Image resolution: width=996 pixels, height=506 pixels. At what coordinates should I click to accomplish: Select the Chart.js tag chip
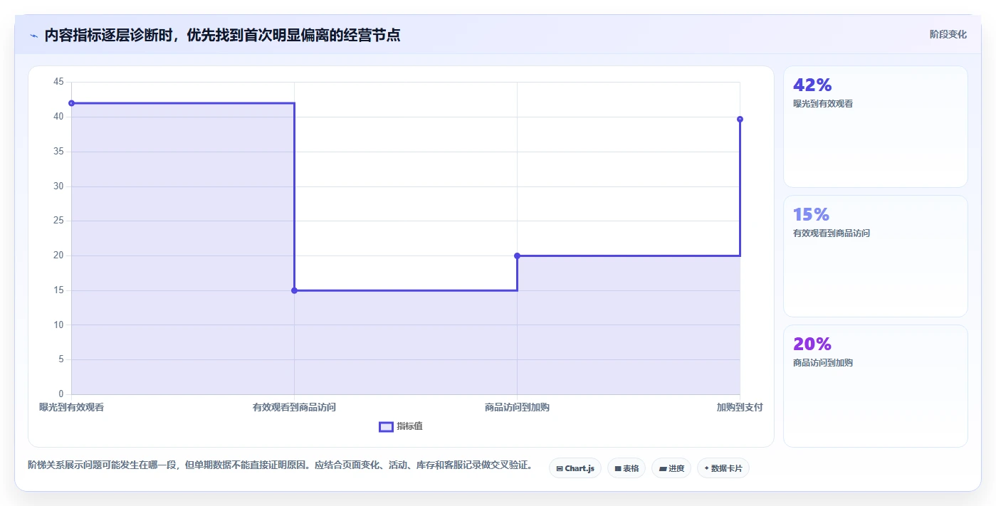click(575, 468)
